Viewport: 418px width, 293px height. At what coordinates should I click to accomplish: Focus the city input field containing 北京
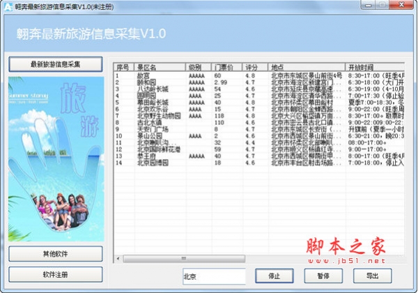click(214, 276)
